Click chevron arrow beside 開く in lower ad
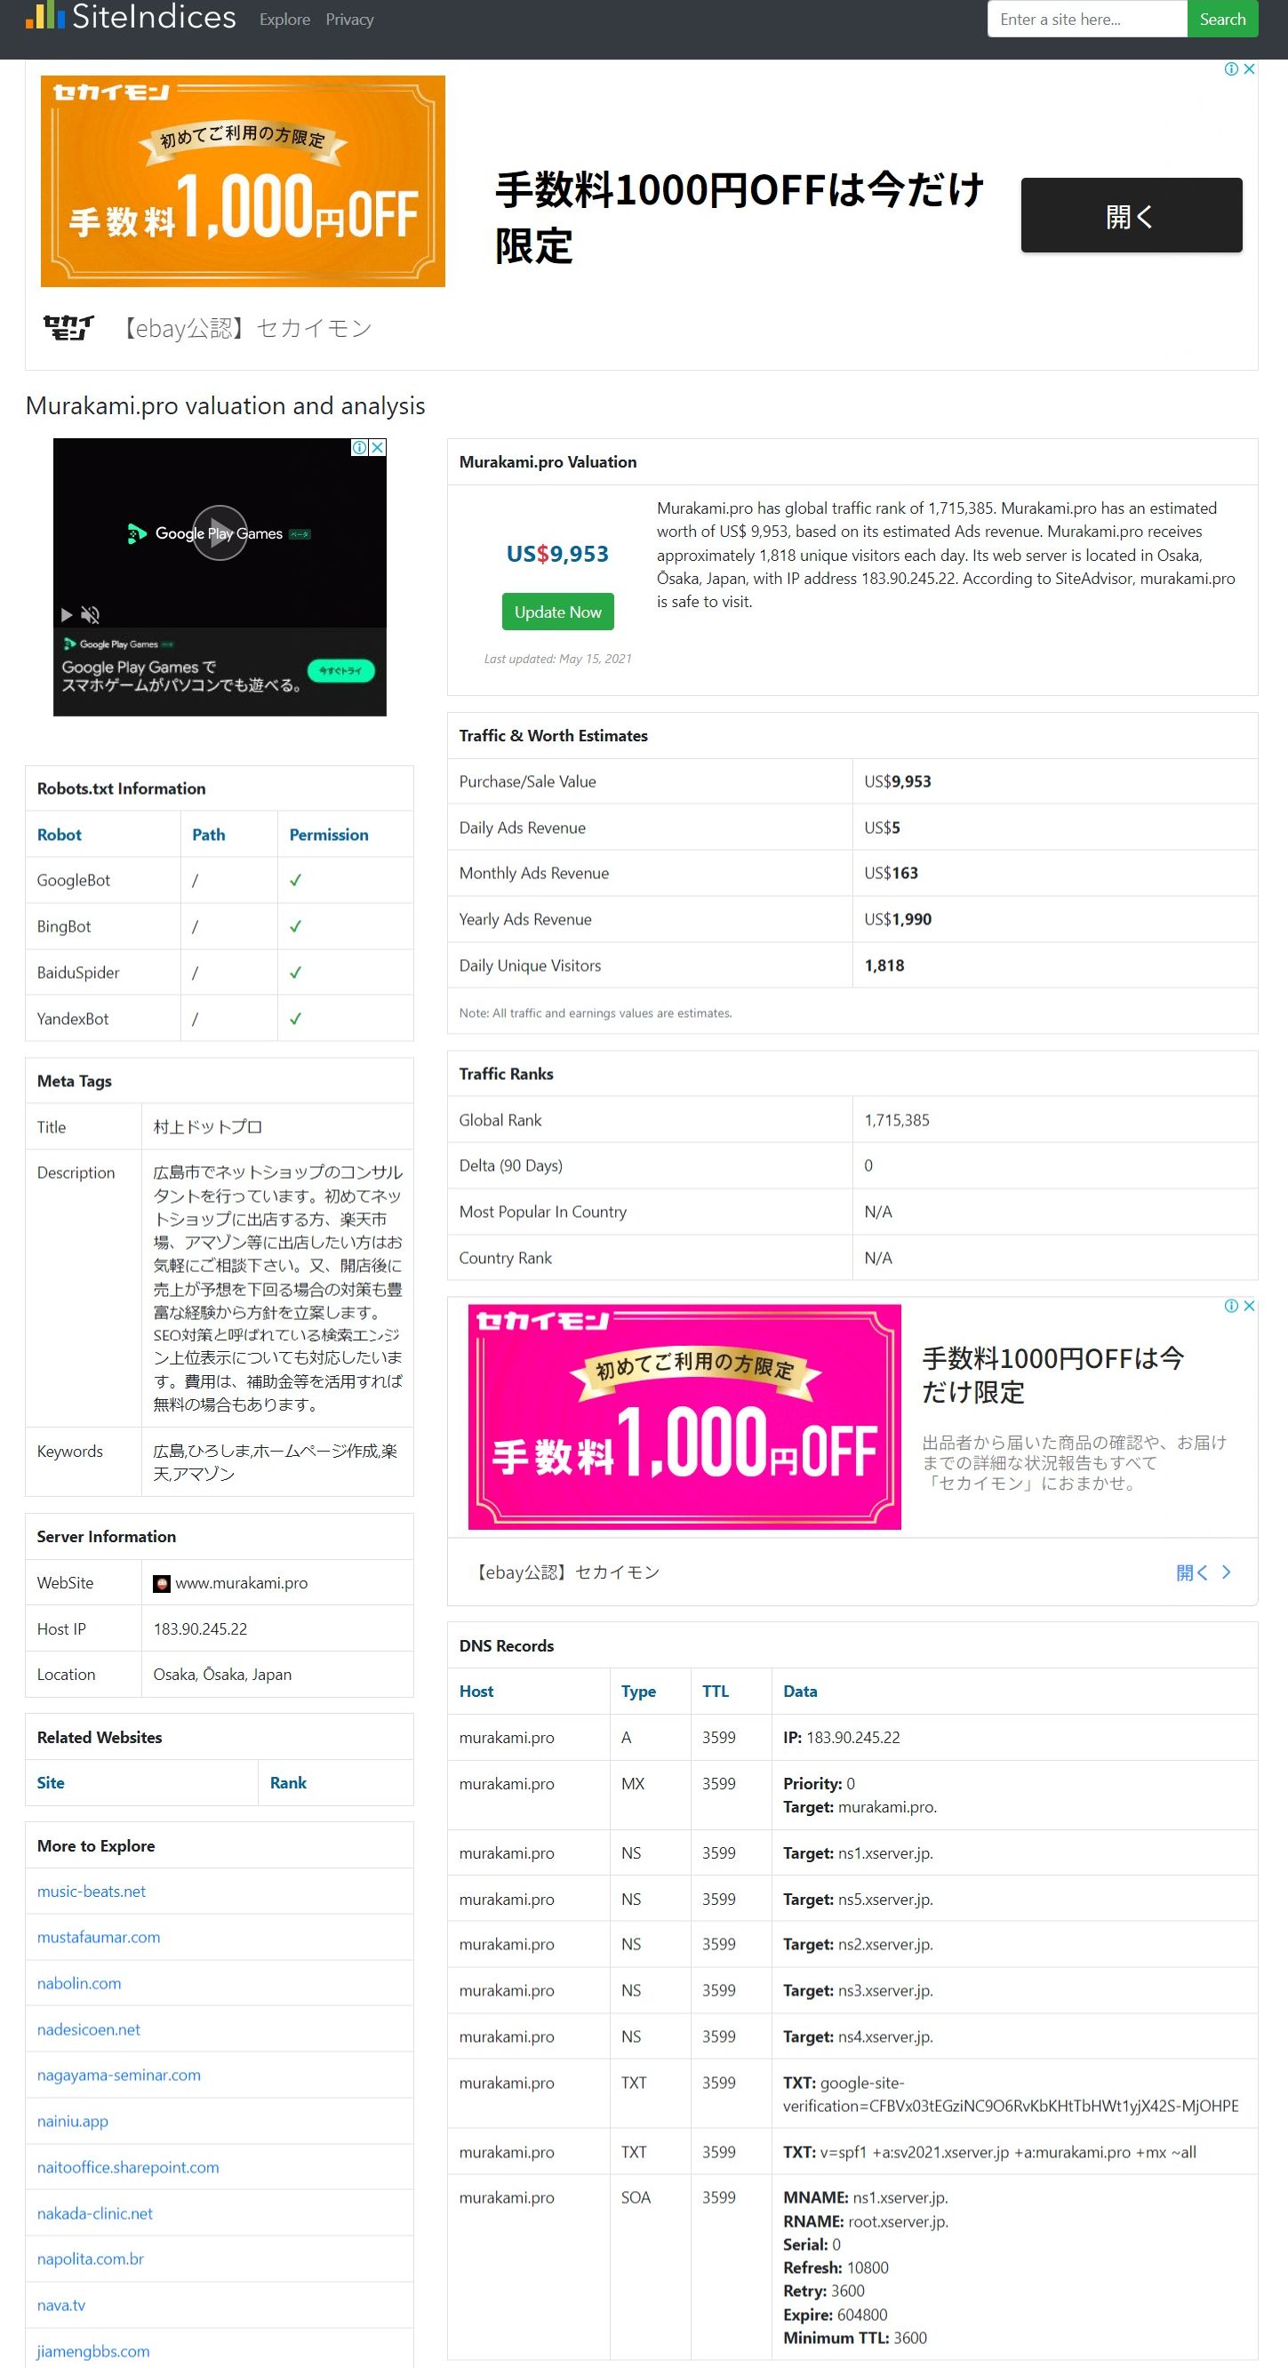Image resolution: width=1288 pixels, height=2368 pixels. (x=1226, y=1572)
